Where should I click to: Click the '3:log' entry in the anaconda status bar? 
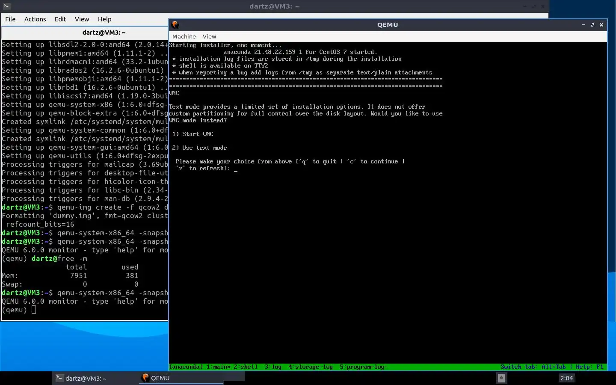(273, 367)
